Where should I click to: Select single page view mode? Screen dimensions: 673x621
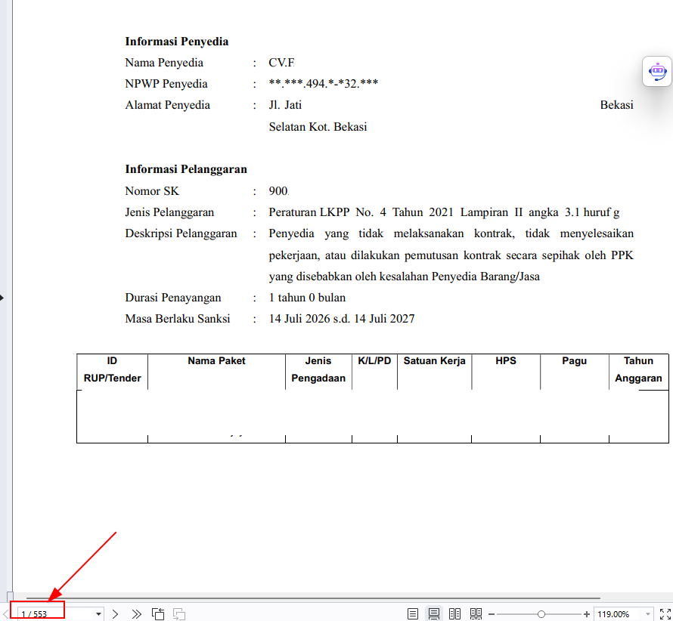click(413, 614)
